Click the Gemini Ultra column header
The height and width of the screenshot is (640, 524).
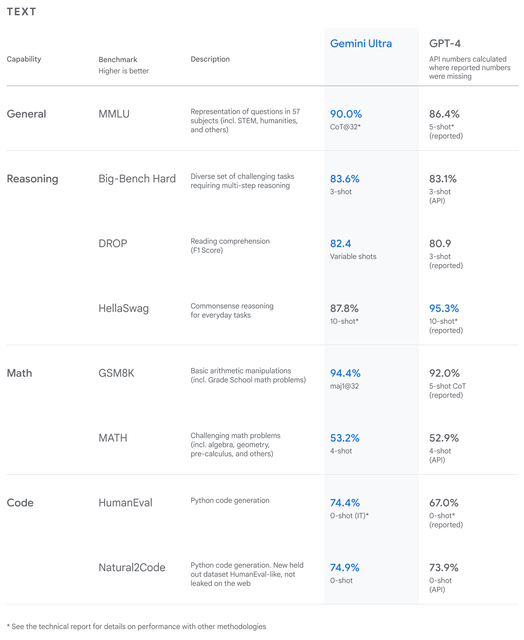361,43
